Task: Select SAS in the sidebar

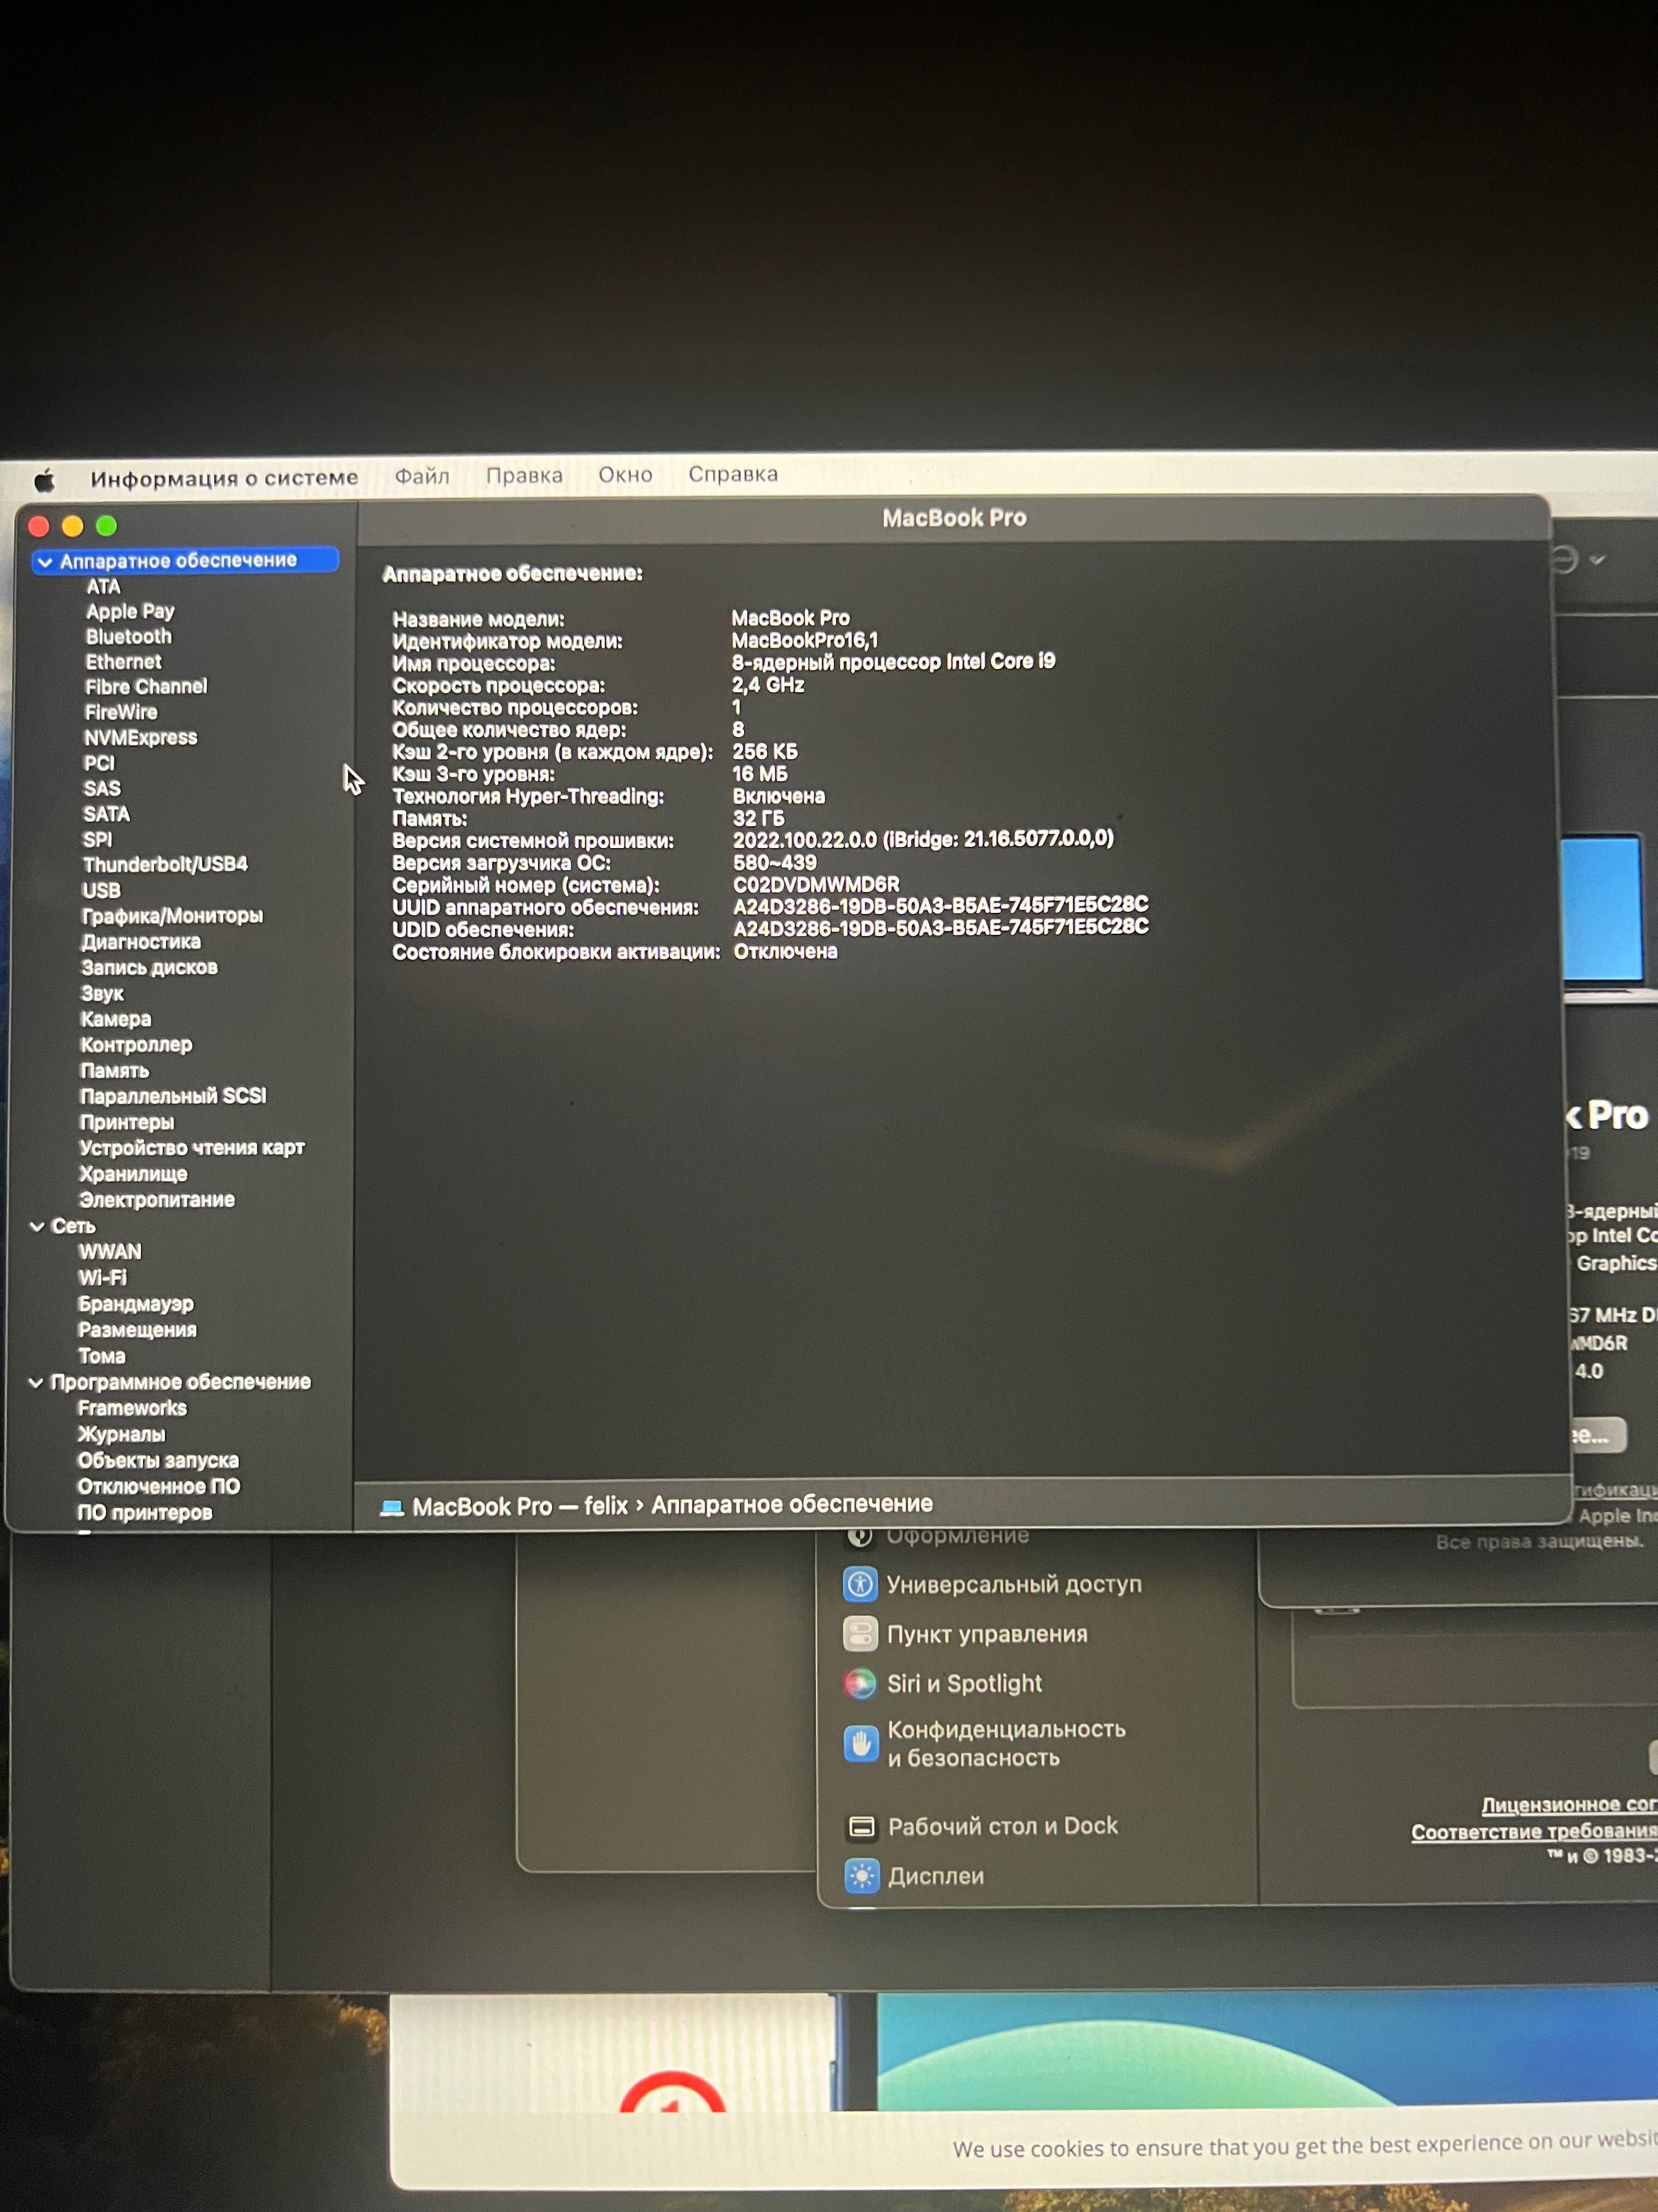Action: [x=102, y=789]
